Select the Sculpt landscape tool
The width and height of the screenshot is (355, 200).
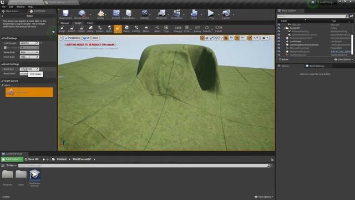pyautogui.click(x=62, y=29)
